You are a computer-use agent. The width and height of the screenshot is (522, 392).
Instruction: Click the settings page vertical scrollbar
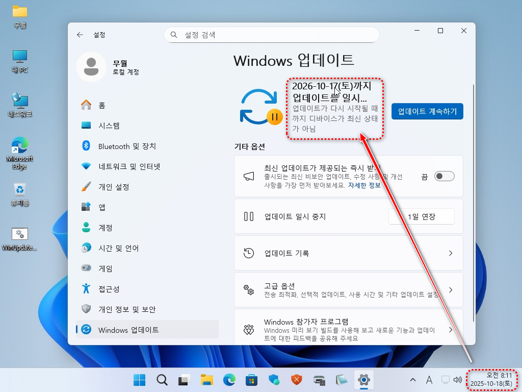[x=474, y=203]
